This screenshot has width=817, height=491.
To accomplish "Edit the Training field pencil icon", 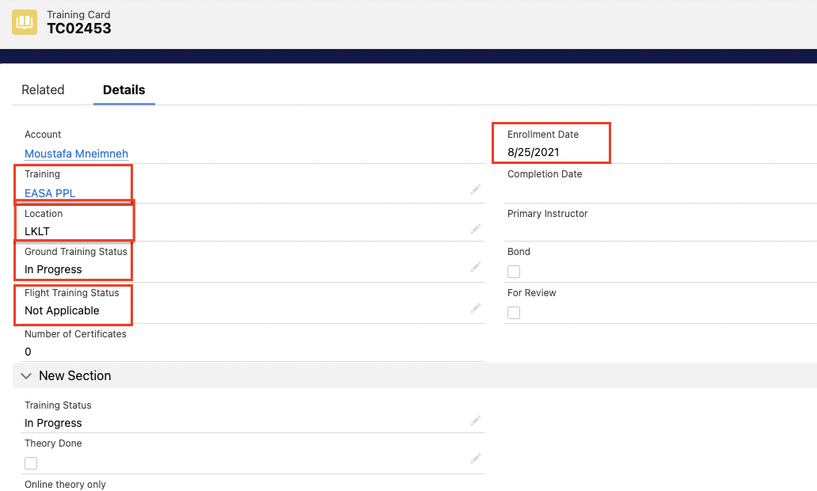I will pyautogui.click(x=475, y=189).
